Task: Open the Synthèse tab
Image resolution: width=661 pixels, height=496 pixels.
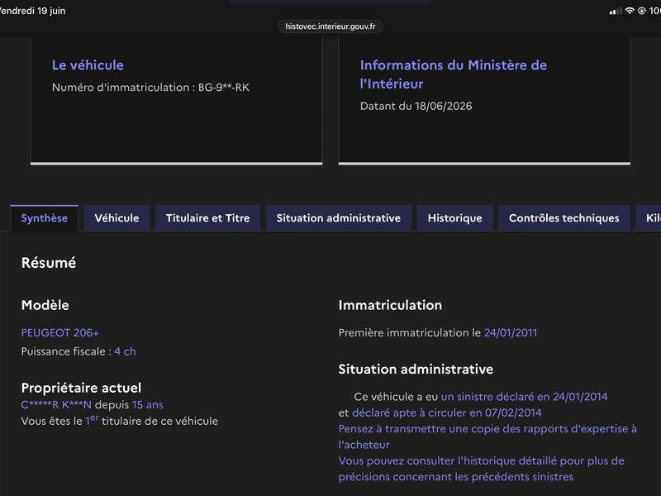Action: pyautogui.click(x=45, y=218)
